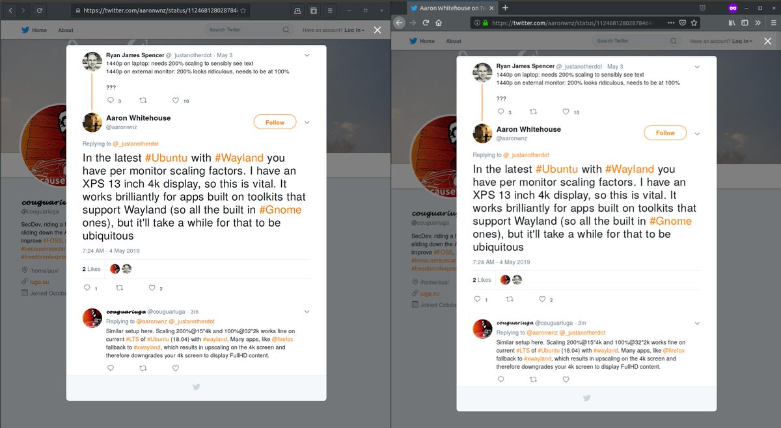Reload the page in Firefox
Screen dimensions: 781x428
click(x=426, y=22)
